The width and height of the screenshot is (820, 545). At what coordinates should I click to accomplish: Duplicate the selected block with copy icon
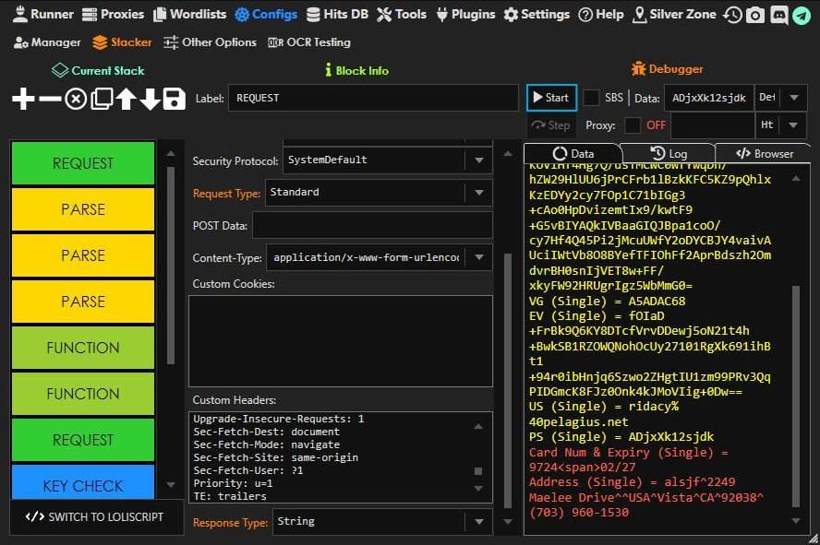coord(102,99)
